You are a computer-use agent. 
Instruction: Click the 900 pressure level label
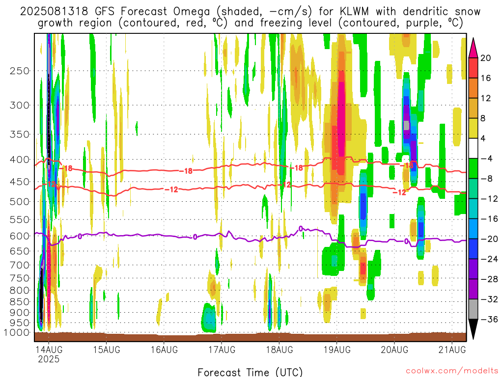tap(20, 312)
